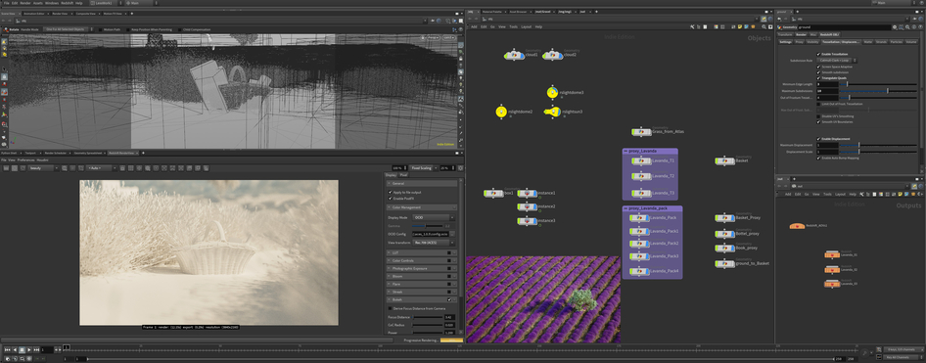This screenshot has width=926, height=363.
Task: Open the beauty AOV dropdown
Action: (42, 168)
